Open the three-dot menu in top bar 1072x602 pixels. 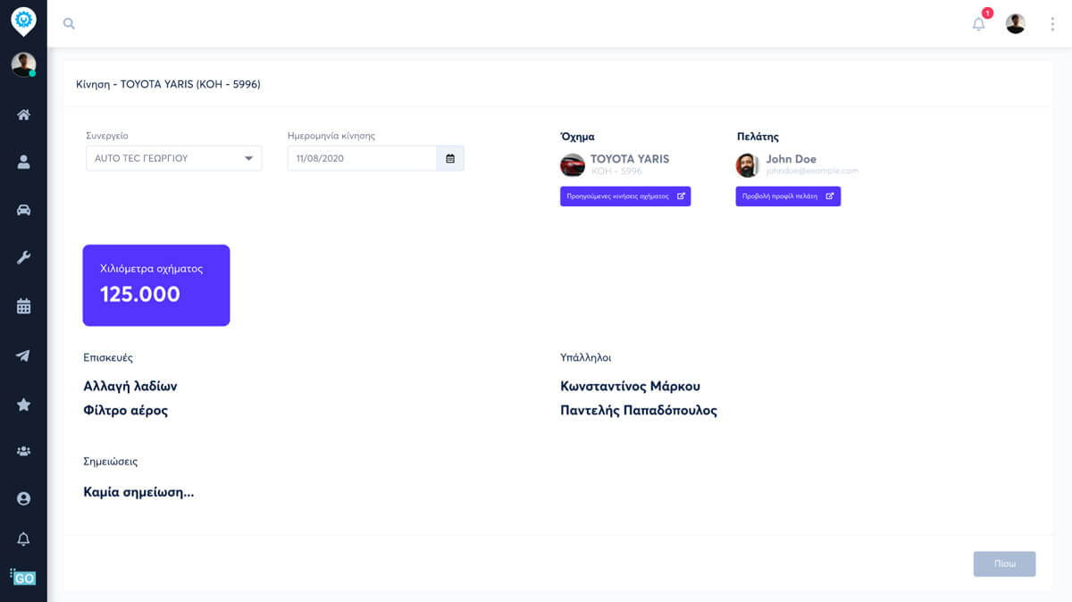point(1051,23)
